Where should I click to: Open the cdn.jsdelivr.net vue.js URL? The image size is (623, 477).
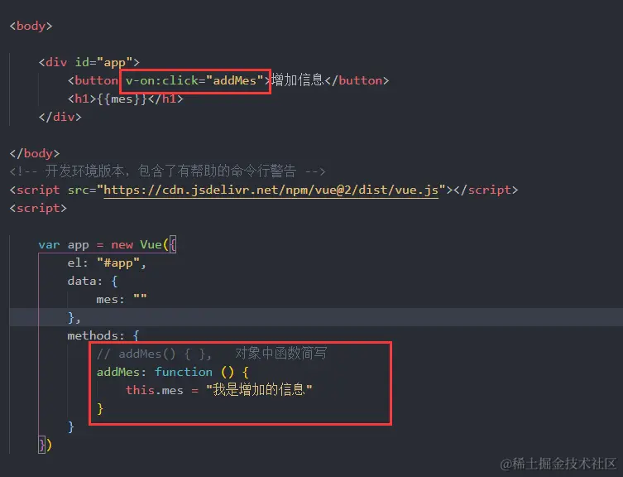pos(271,190)
